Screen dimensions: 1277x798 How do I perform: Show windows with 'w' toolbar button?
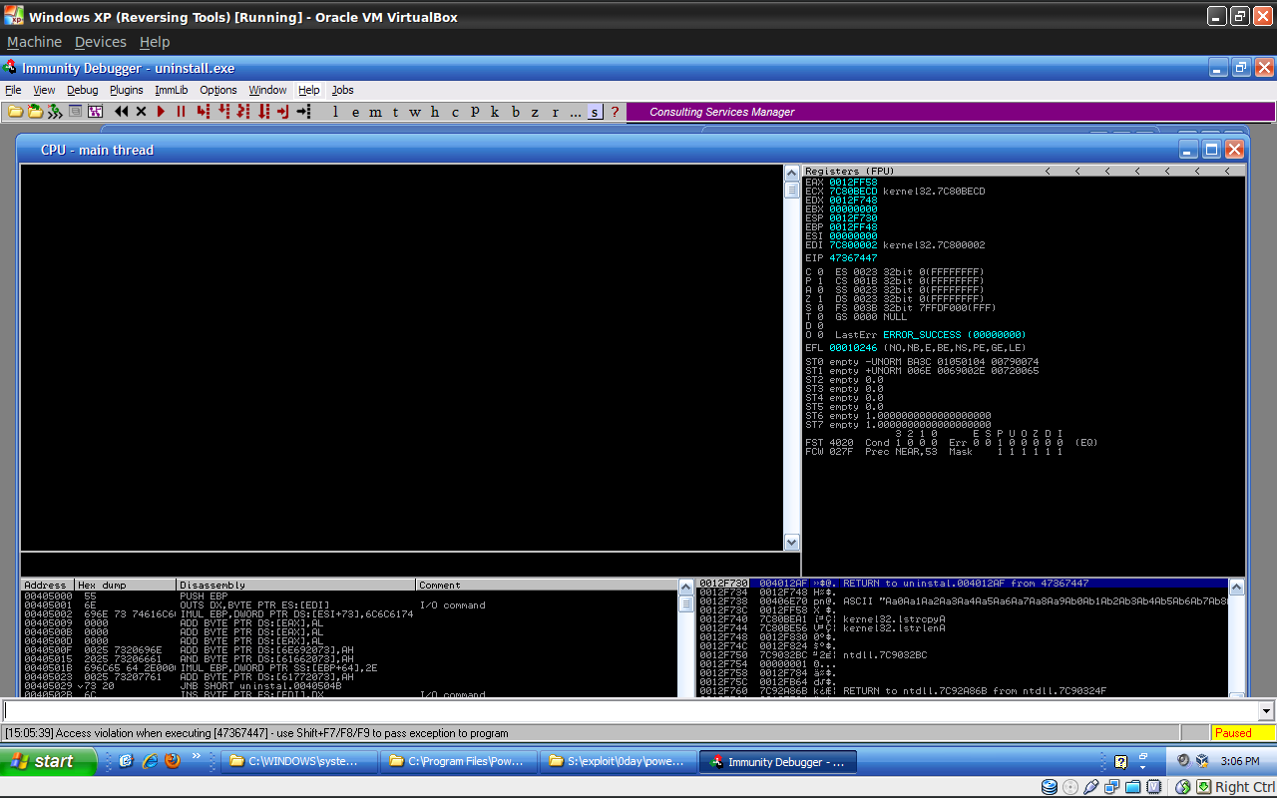(x=415, y=112)
